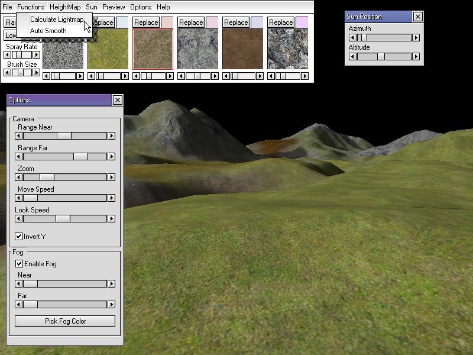
Task: Click left arrow of Look Speed slider
Action: (x=19, y=219)
